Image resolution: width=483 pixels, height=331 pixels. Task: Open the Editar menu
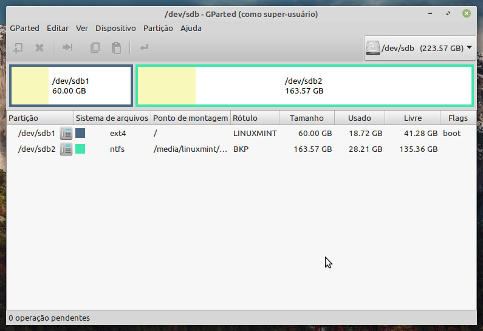(58, 29)
